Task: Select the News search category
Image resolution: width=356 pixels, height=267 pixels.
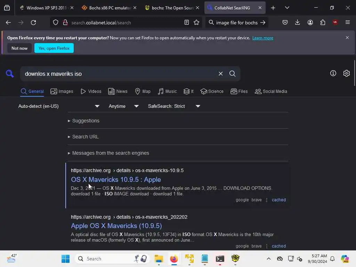Action: click(x=118, y=91)
